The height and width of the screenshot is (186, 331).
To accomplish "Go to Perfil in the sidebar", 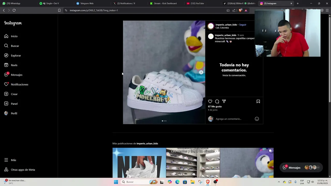I will click(11, 113).
